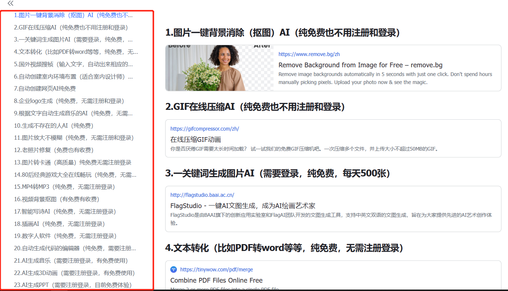This screenshot has height=291, width=508.
Task: Go to outline item 7 自动创建网页AI纯免费
Action: (45, 88)
